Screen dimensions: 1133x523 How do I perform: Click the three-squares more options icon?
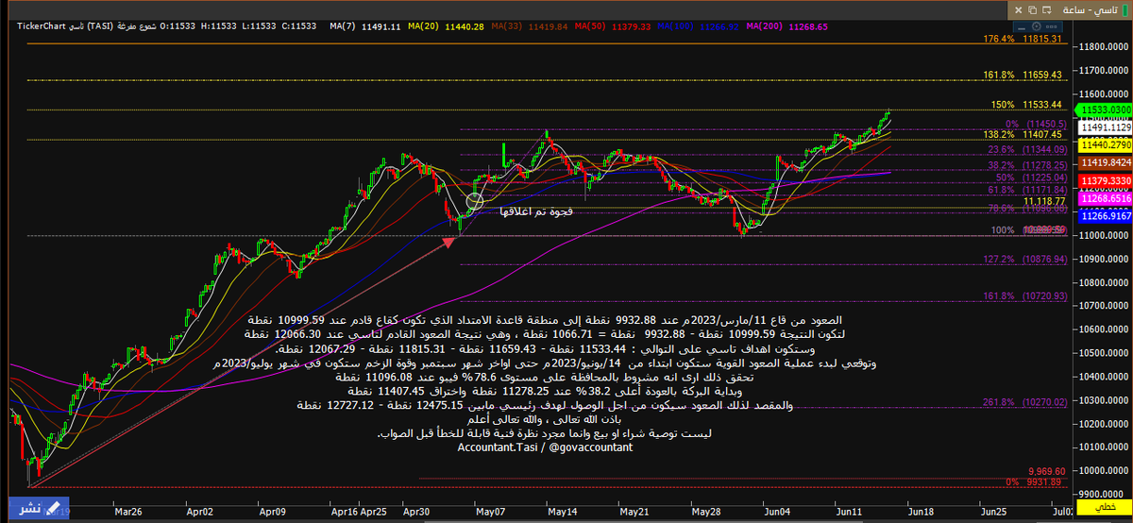(x=1051, y=26)
